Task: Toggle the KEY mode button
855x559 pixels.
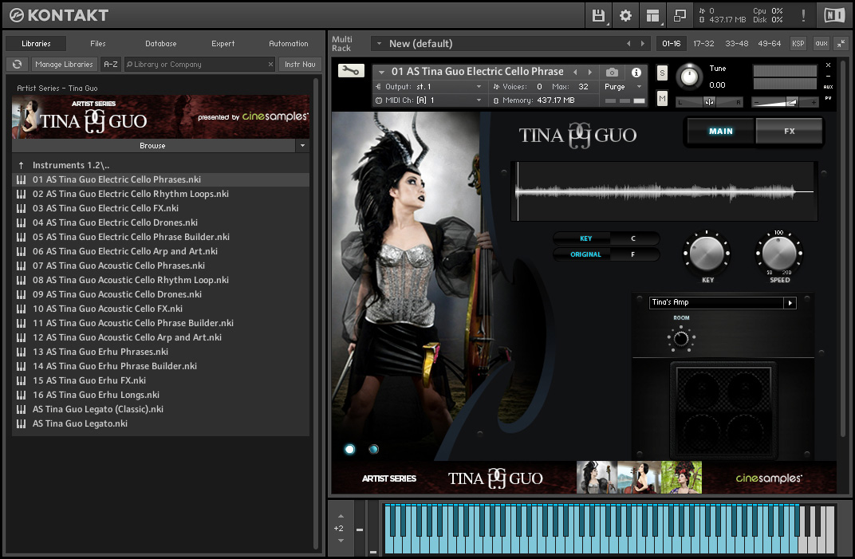Action: (585, 238)
